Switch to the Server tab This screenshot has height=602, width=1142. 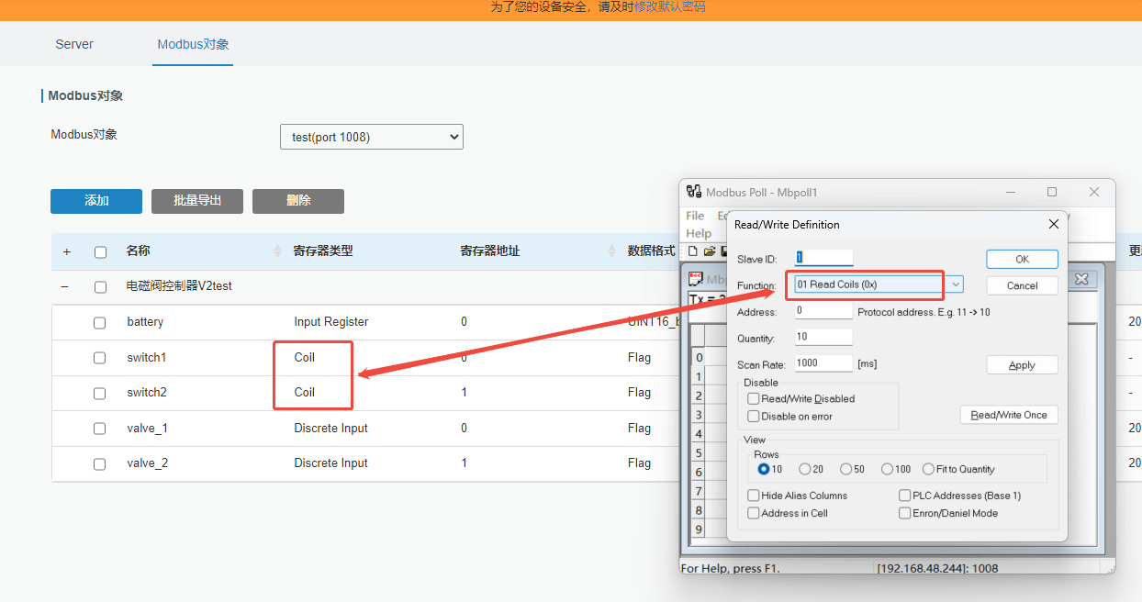point(74,44)
